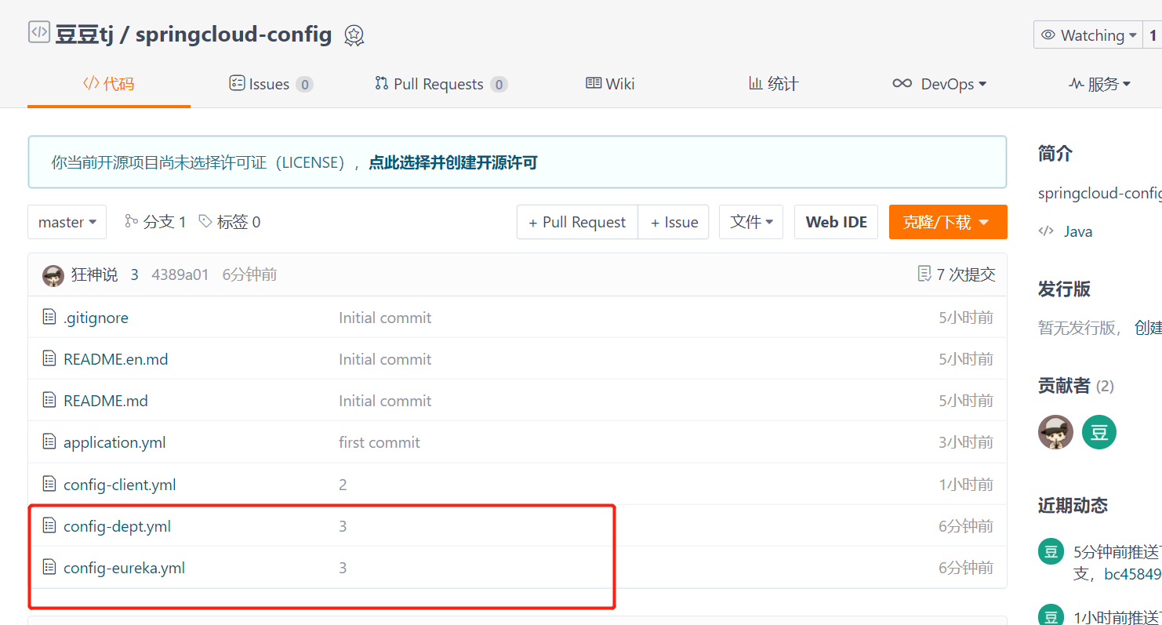Open the config-client.yml file

[119, 485]
